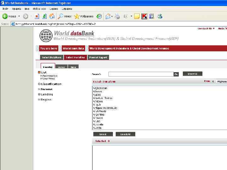The height and width of the screenshot is (170, 227).
Task: Switch to the Country tab
Action: tap(48, 66)
